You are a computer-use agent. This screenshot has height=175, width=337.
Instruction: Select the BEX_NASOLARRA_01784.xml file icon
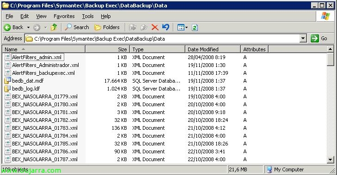click(x=8, y=136)
